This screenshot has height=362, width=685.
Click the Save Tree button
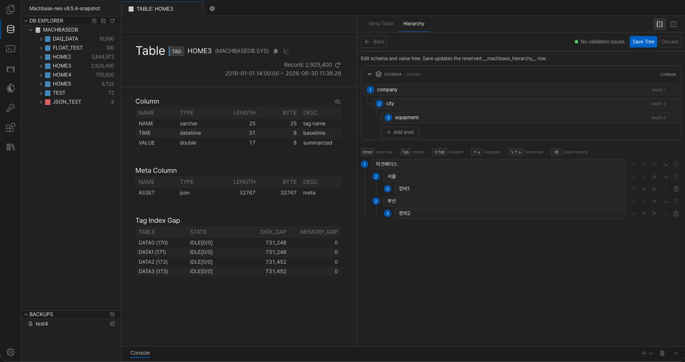pos(643,42)
